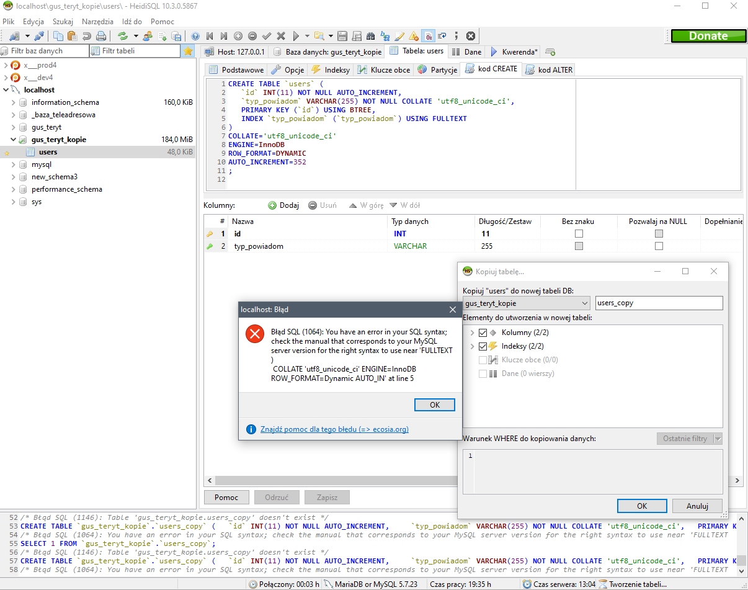This screenshot has width=748, height=590.
Task: Click the Run query play icon
Action: (x=296, y=36)
